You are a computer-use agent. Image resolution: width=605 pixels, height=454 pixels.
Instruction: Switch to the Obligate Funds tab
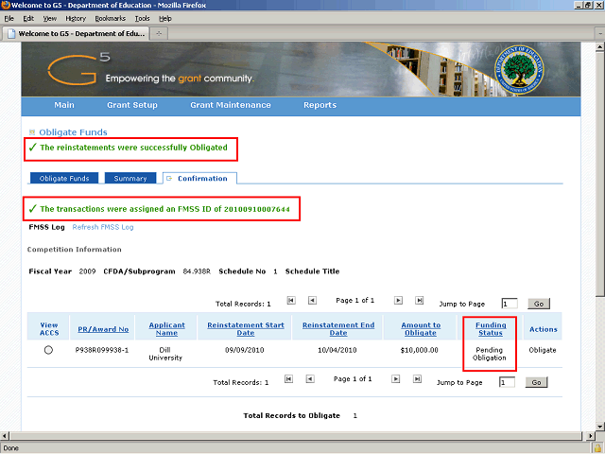[x=64, y=179]
